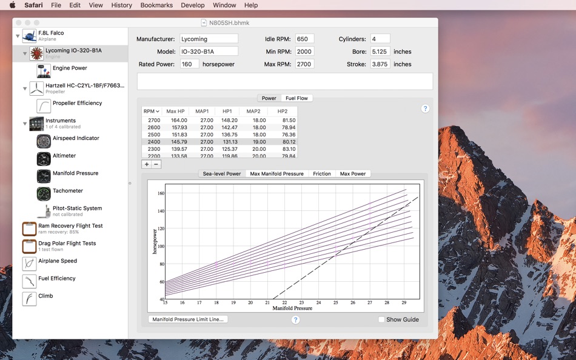
Task: Switch to the Power tab
Action: pyautogui.click(x=269, y=98)
